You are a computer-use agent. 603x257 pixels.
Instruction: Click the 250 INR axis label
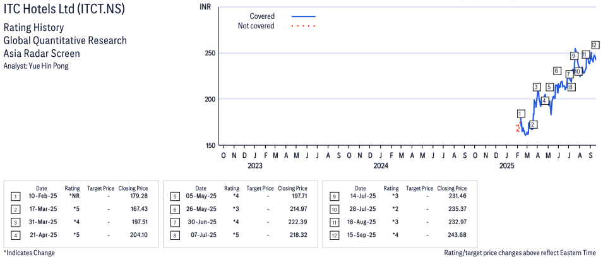coord(210,54)
